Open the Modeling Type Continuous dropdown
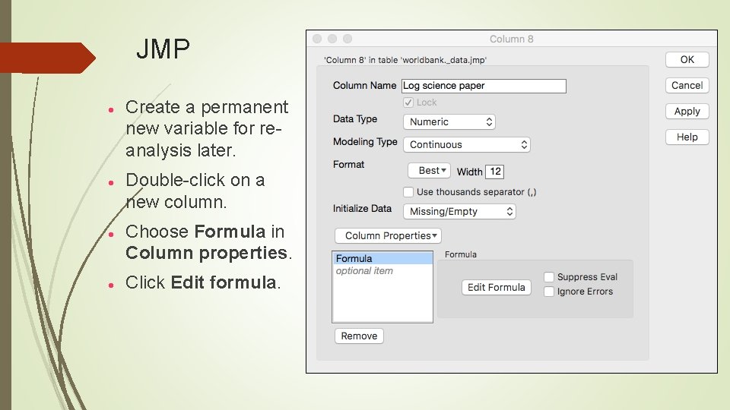The image size is (730, 410). (466, 144)
